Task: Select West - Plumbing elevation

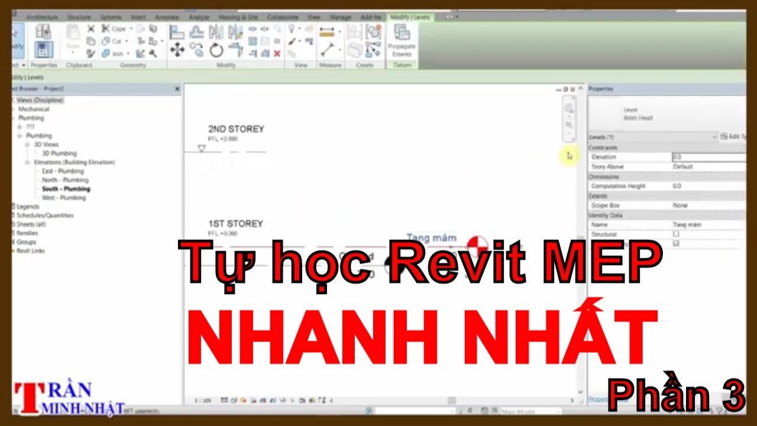Action: click(64, 198)
